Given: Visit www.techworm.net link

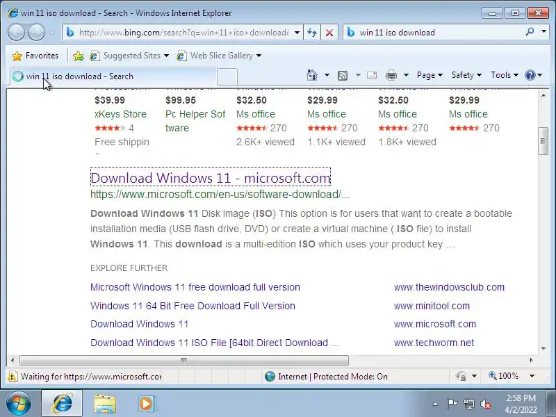Looking at the screenshot, I should click(434, 343).
